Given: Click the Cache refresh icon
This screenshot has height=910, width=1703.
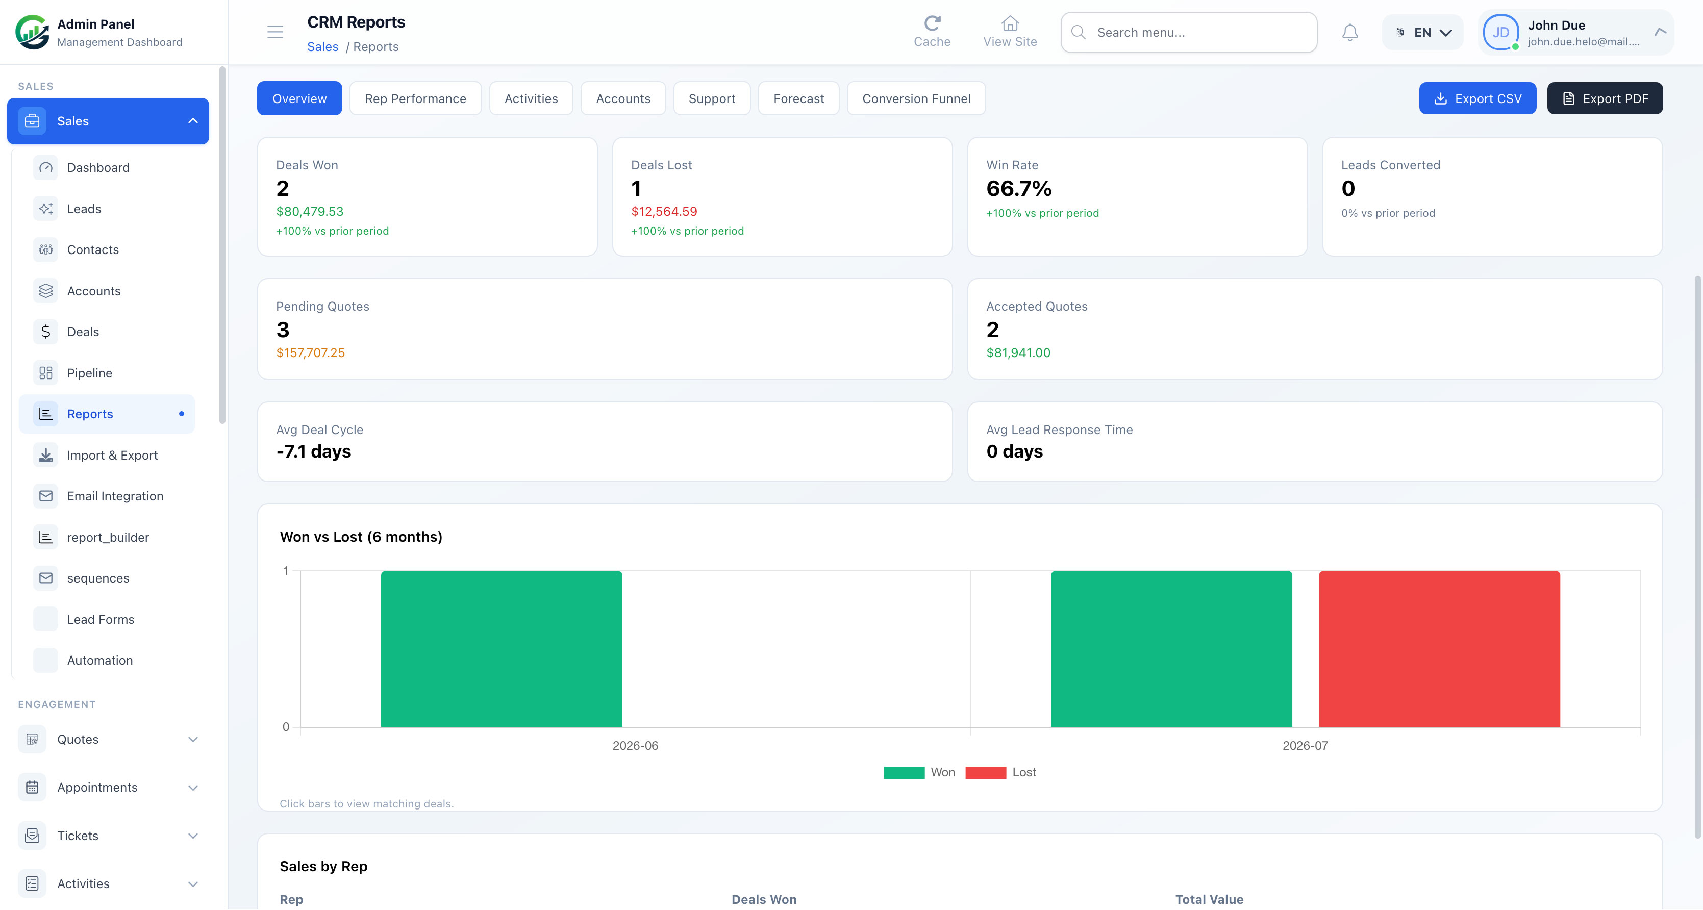Looking at the screenshot, I should 932,23.
